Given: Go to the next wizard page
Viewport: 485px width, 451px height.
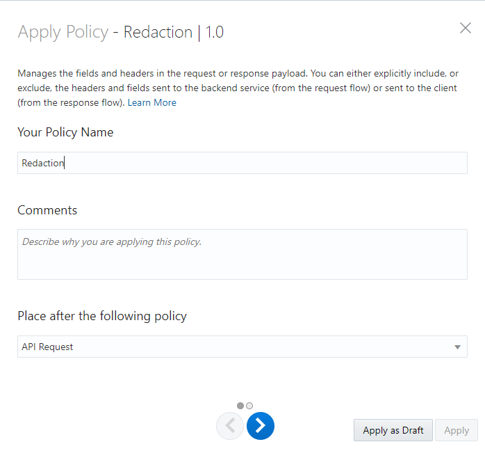Looking at the screenshot, I should (x=261, y=426).
